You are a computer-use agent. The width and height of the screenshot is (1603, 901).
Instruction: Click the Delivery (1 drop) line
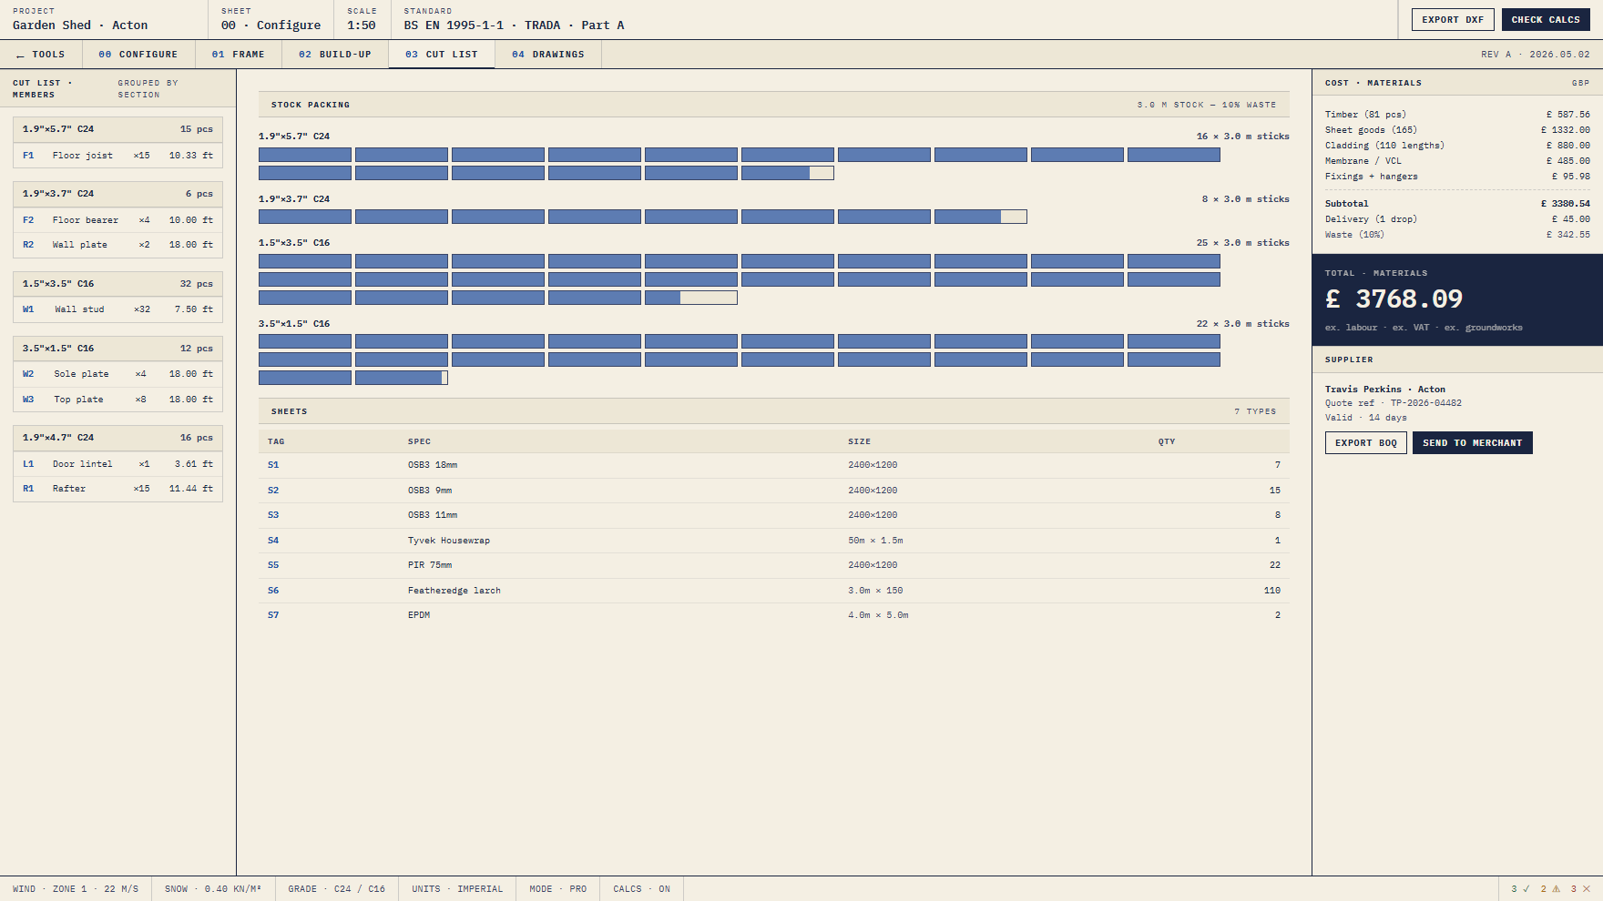(1457, 219)
